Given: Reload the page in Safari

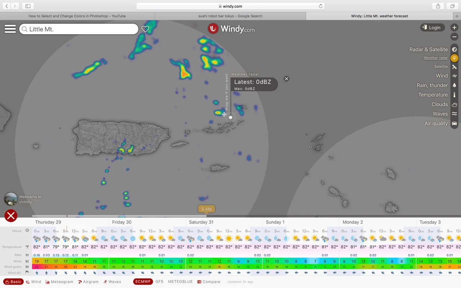Looking at the screenshot, I should pos(320,6).
